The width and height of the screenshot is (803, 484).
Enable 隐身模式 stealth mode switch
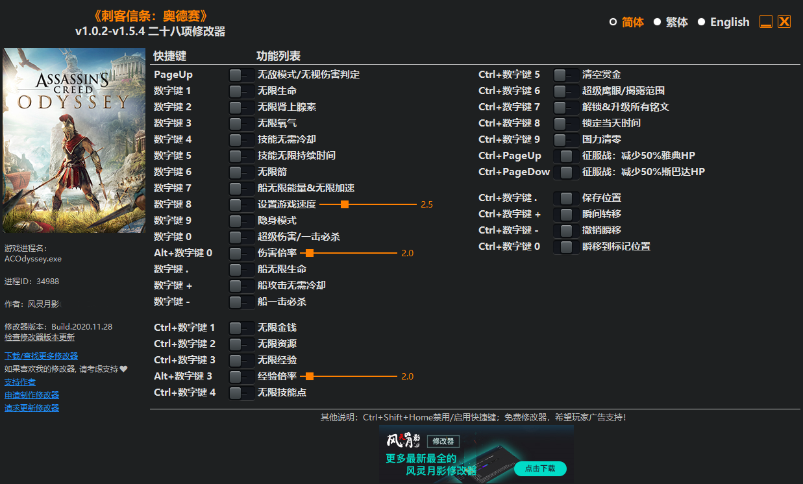pyautogui.click(x=241, y=221)
